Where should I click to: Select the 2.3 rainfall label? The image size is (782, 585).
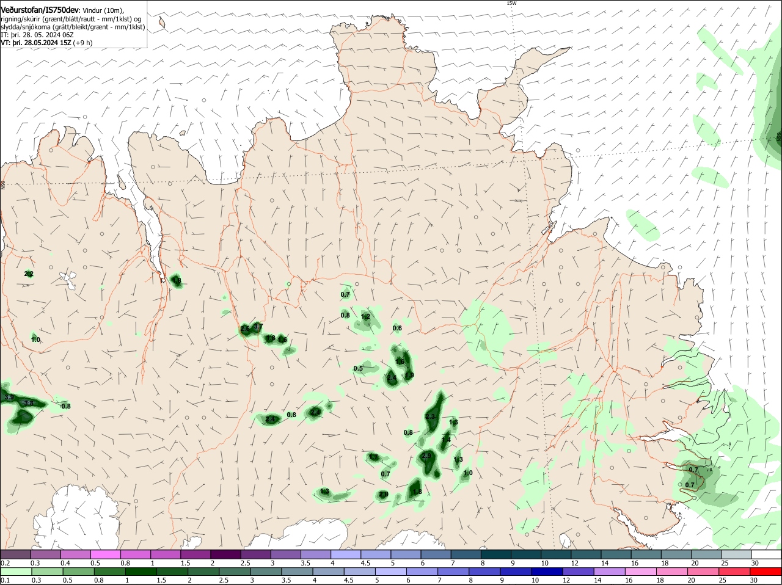(x=430, y=416)
